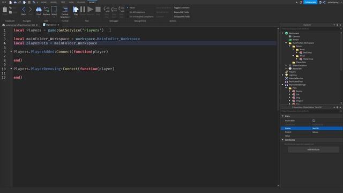Expand the Baseplate node
The height and width of the screenshot is (193, 343).
[x=286, y=69]
